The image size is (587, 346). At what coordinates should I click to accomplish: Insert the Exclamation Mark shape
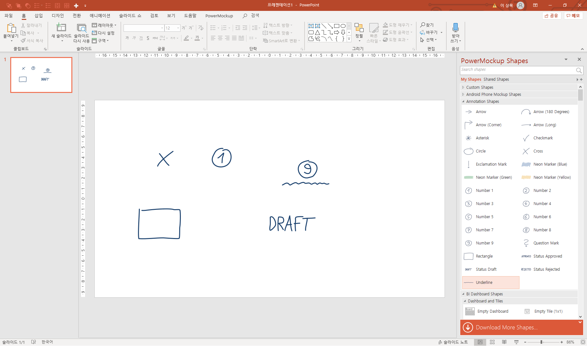[x=491, y=164]
